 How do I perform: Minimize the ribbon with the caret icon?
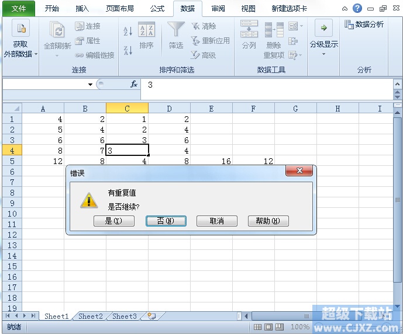coord(345,9)
